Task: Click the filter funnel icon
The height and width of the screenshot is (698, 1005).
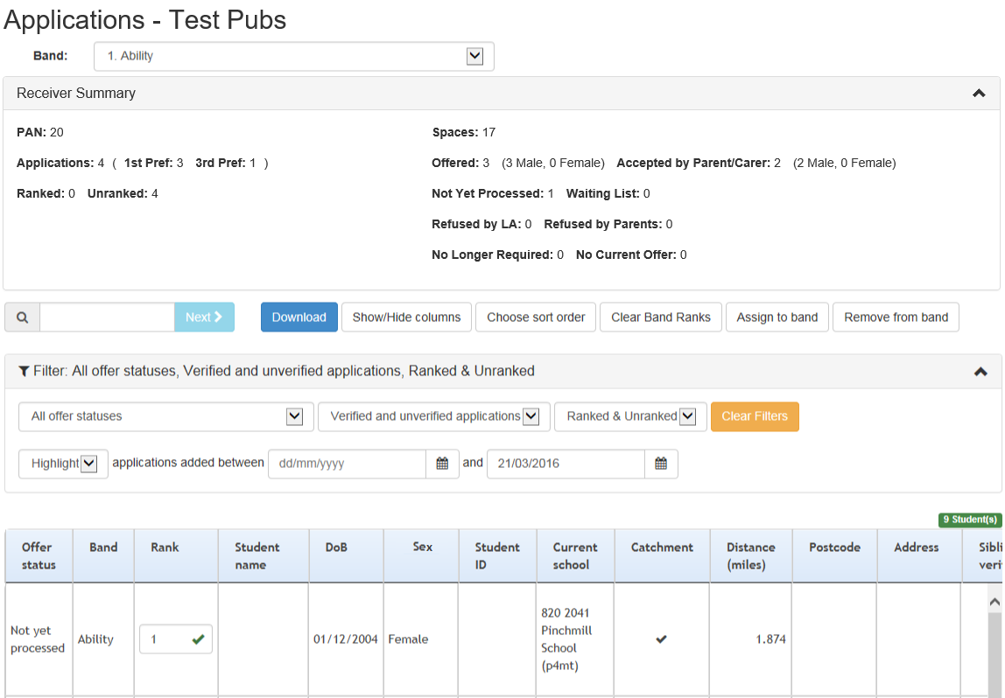Action: [24, 372]
